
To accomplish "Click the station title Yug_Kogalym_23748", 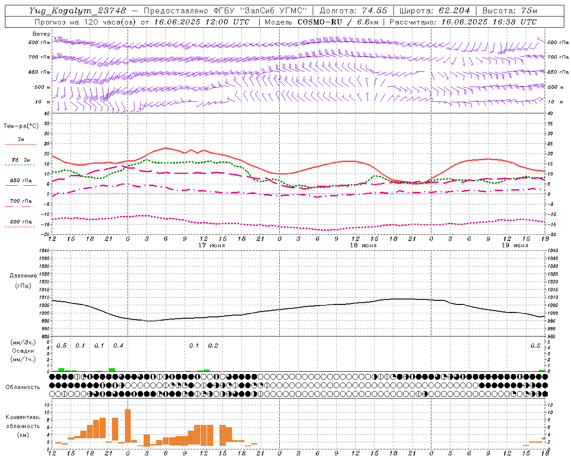I will [x=78, y=11].
